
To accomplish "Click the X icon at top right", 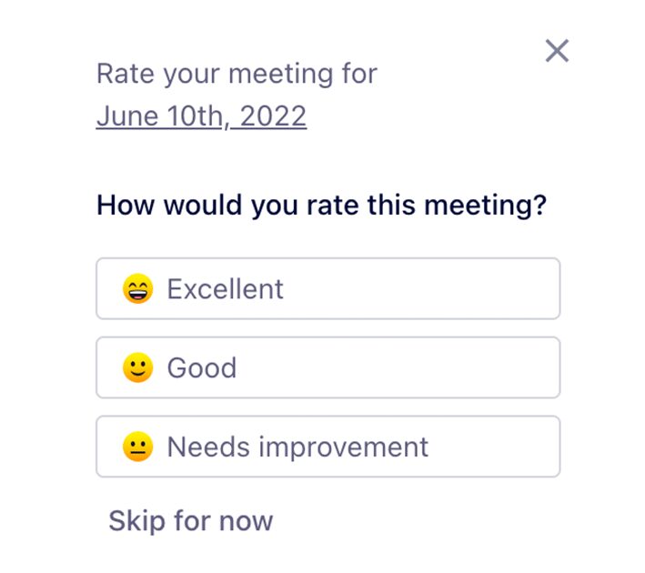I will coord(557,51).
